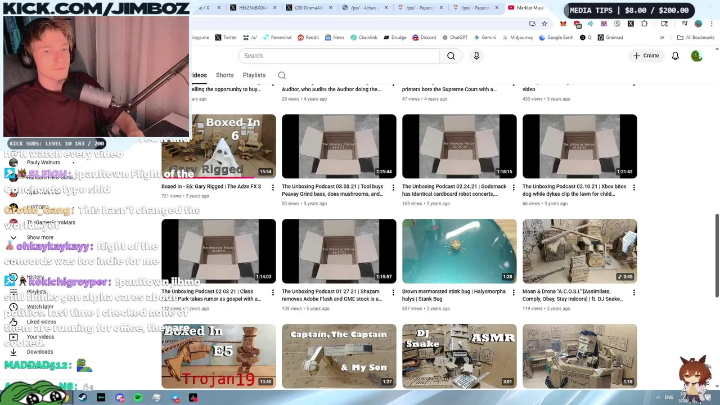The image size is (720, 405).
Task: Click the page vertical scrollbar thumb
Action: coord(716,256)
